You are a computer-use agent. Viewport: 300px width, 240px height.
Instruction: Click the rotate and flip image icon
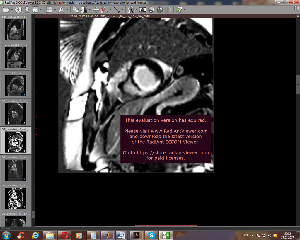tap(131, 10)
